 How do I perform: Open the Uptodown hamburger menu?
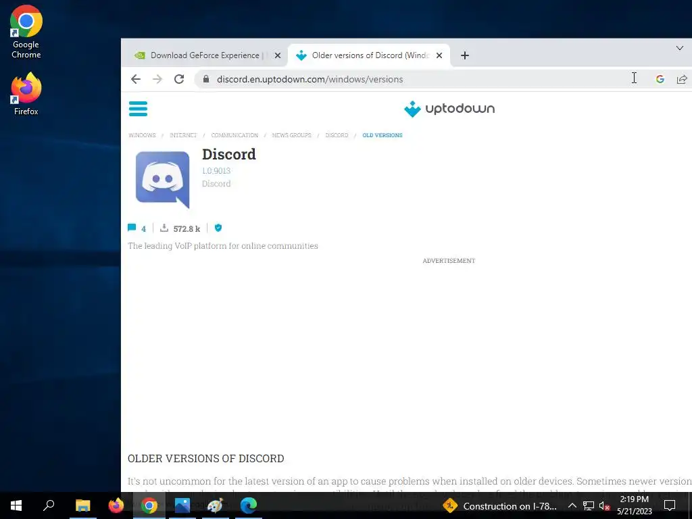(x=138, y=109)
